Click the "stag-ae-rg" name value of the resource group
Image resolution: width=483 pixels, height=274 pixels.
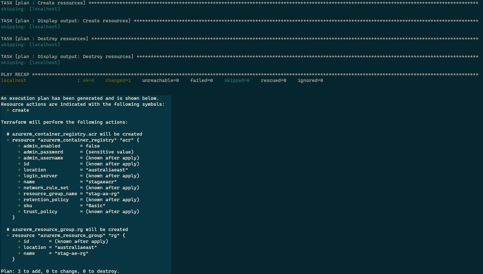click(x=72, y=253)
